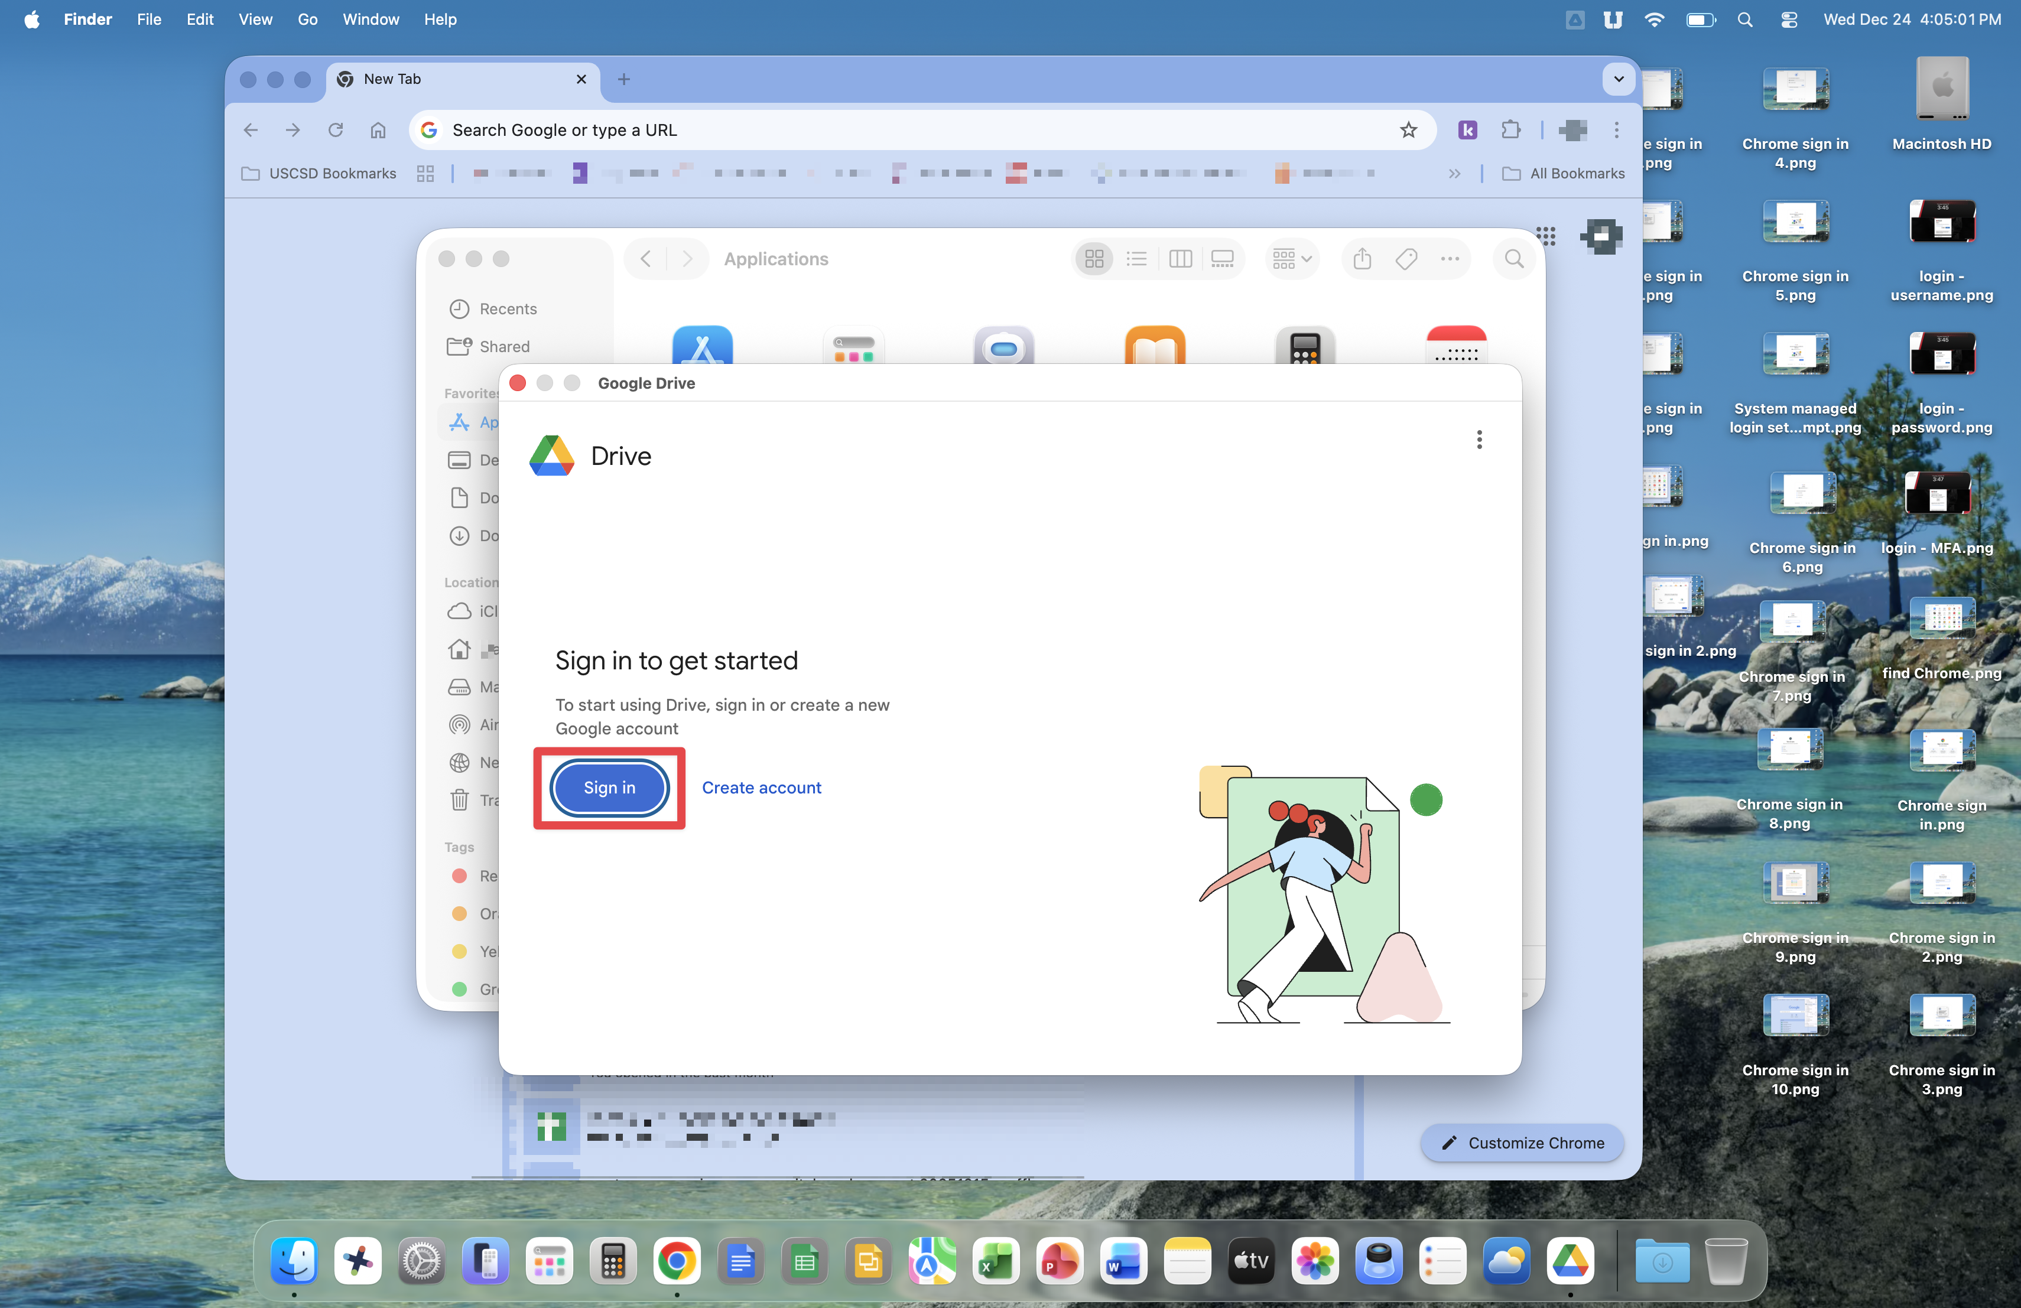This screenshot has width=2021, height=1308.
Task: Reload the page in Chrome
Action: [x=336, y=130]
